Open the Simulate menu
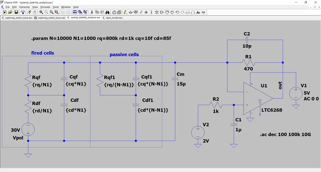This screenshot has width=321, height=172. [x=45, y=7]
